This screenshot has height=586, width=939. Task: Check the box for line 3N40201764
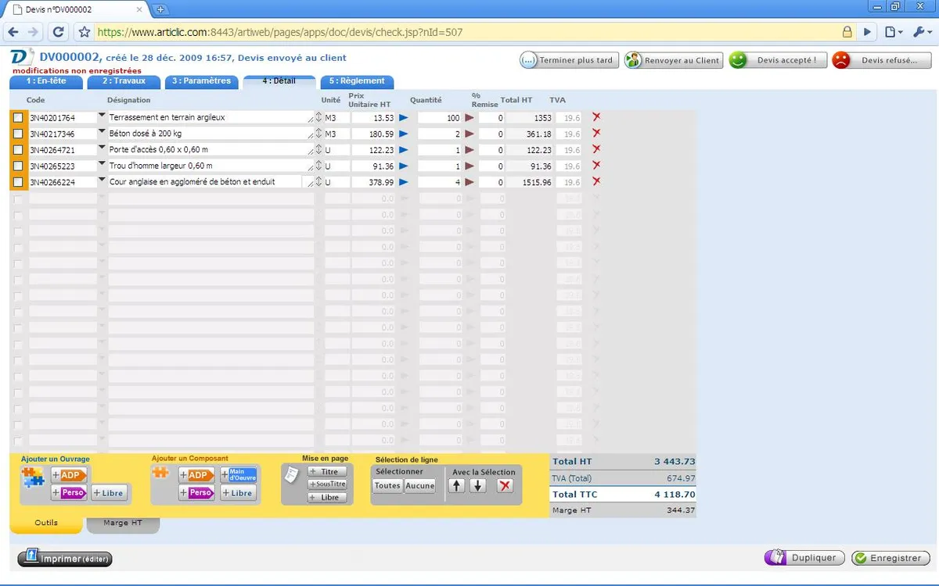(x=18, y=117)
